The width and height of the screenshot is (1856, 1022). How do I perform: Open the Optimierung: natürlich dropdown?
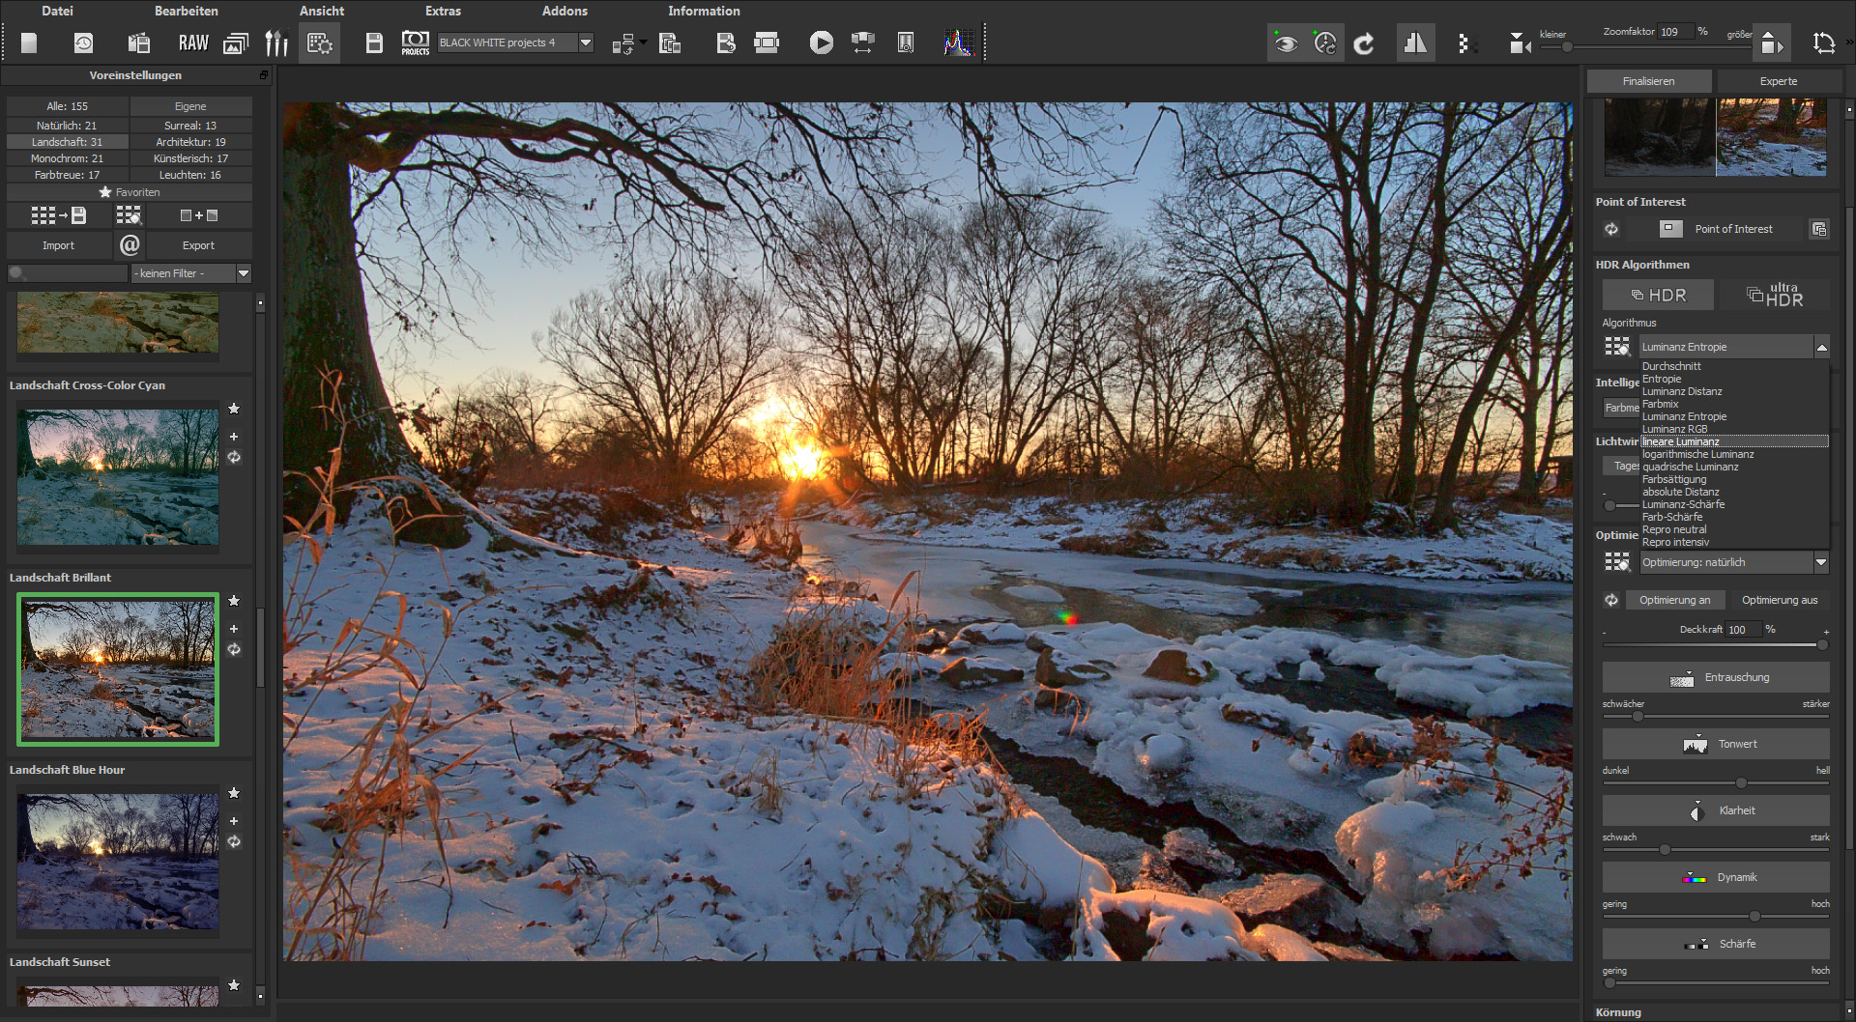pyautogui.click(x=1820, y=562)
